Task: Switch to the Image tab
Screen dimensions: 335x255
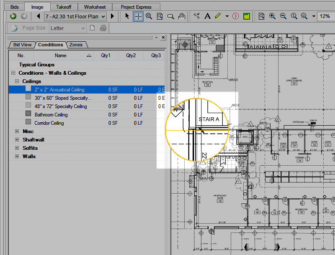Action: click(x=37, y=7)
